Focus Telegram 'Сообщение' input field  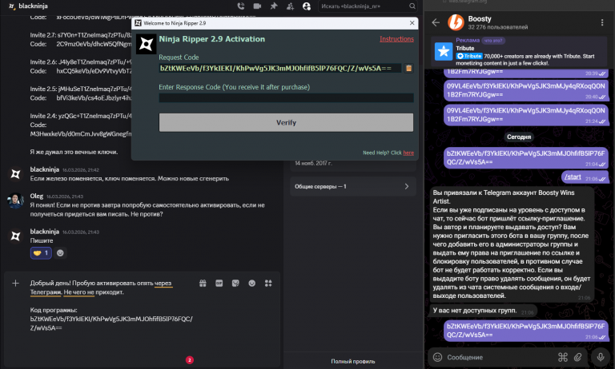(500, 357)
